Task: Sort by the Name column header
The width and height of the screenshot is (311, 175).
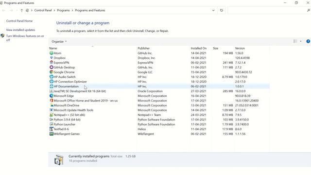Action: (x=53, y=48)
